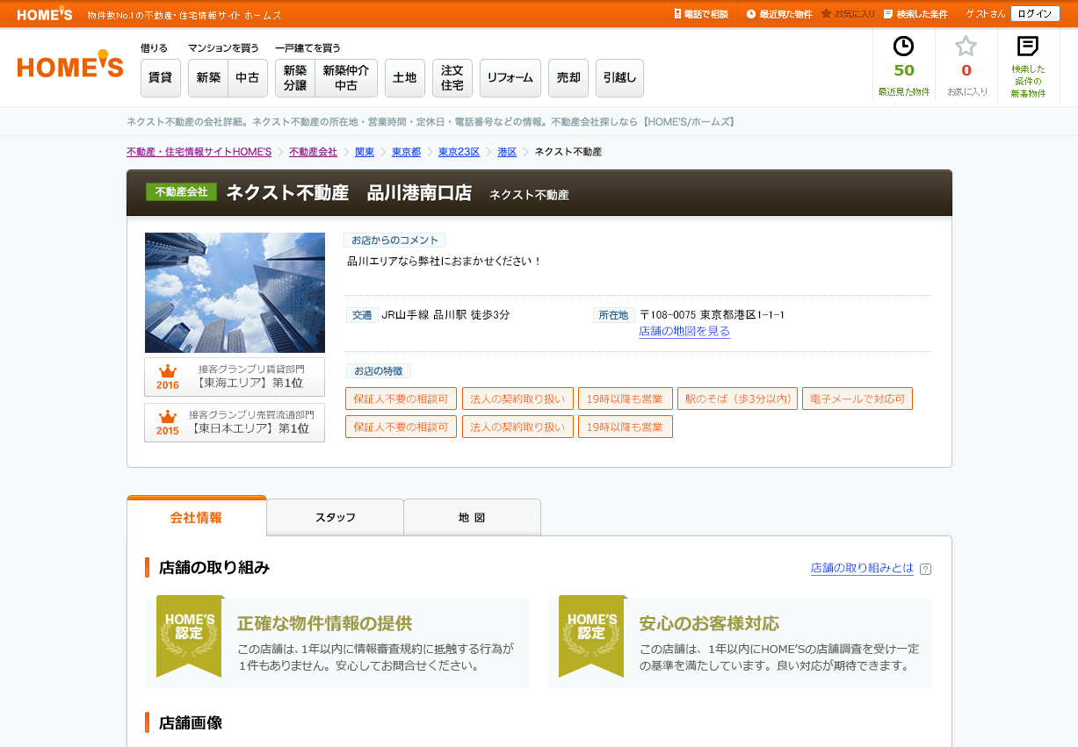Open 店舗の地図を見る link

pos(684,331)
